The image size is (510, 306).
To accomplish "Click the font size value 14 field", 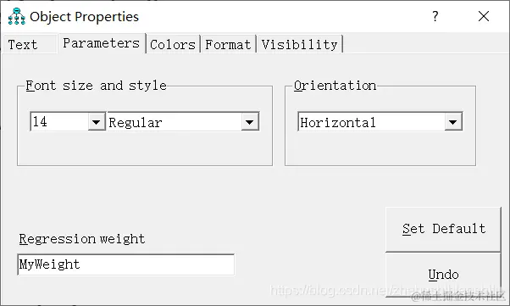I will point(59,122).
